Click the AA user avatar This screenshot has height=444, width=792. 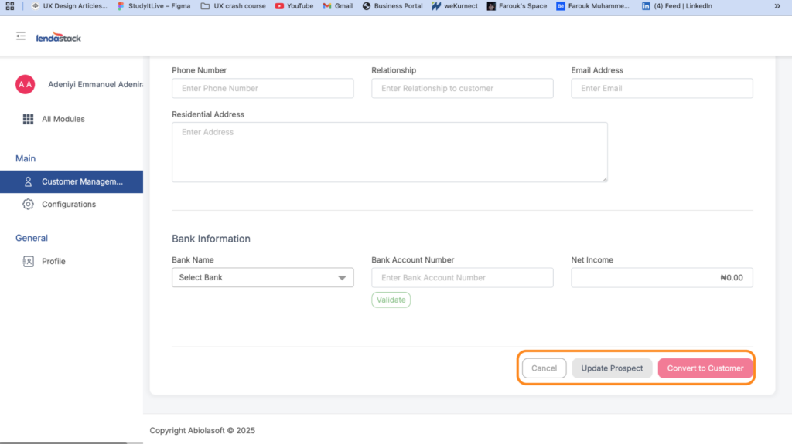click(x=26, y=84)
